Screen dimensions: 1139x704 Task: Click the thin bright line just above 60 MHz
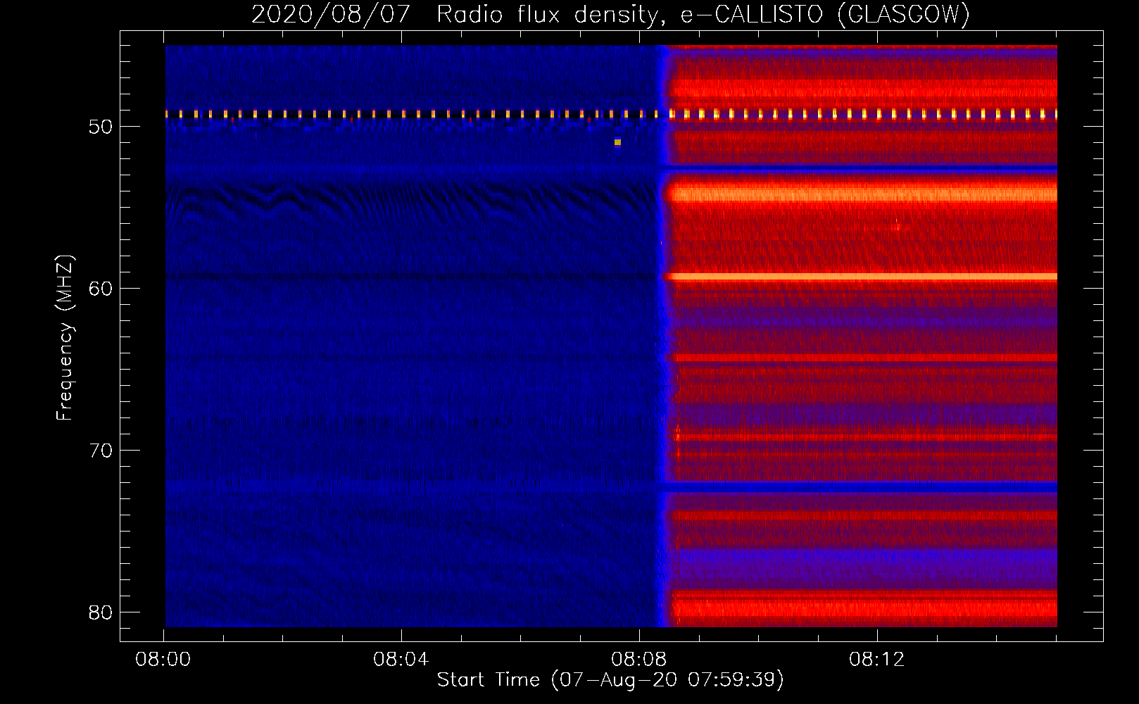862,277
